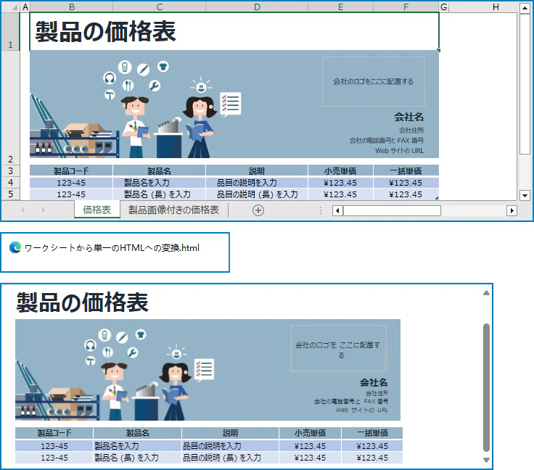Click the tab bar split handle dots
The image size is (534, 470).
(321, 210)
